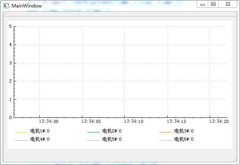Click the 13:34:10 time axis label
Image resolution: width=240 pixels, height=165 pixels.
click(134, 121)
